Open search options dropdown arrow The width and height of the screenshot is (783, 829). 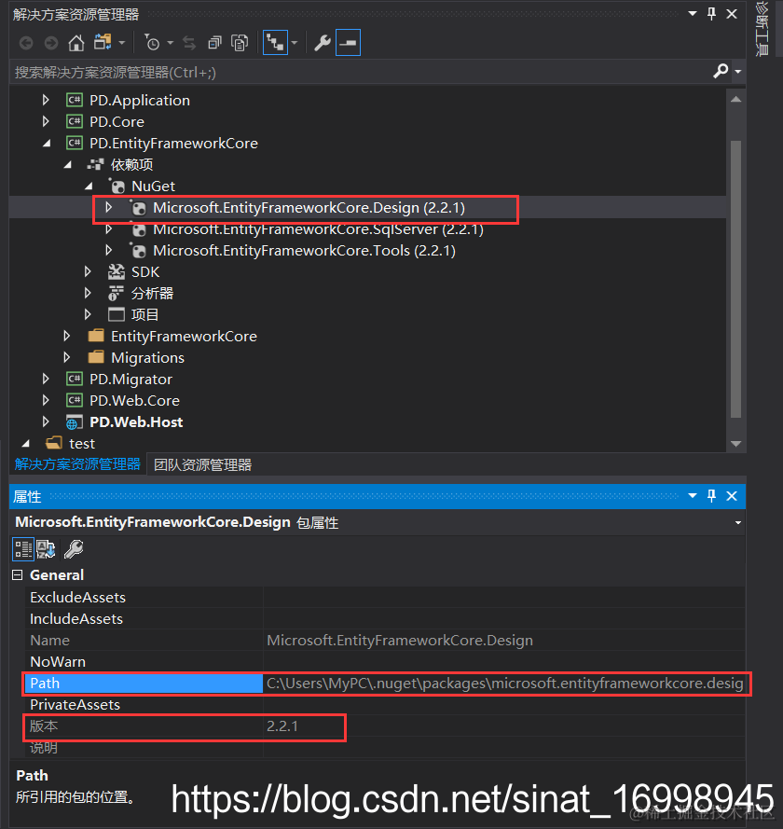tap(738, 72)
